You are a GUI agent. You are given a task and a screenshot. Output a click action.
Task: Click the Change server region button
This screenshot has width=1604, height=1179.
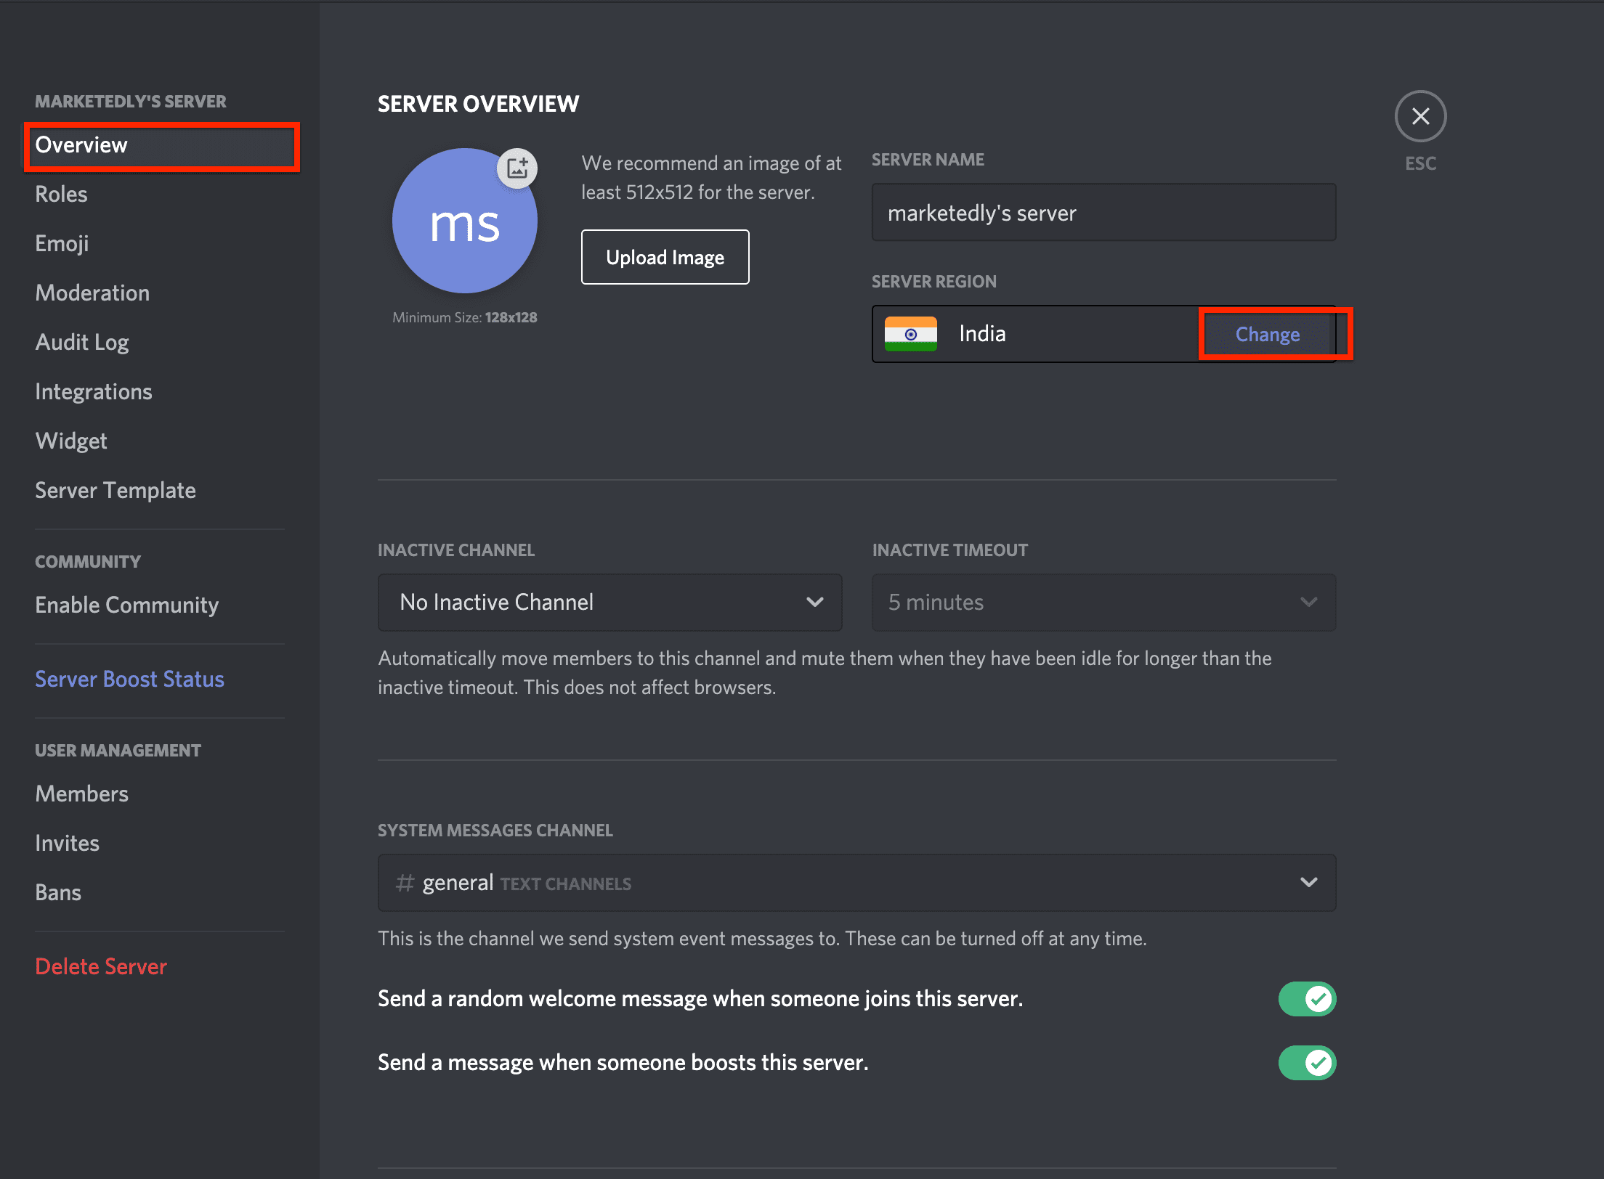[x=1266, y=333]
